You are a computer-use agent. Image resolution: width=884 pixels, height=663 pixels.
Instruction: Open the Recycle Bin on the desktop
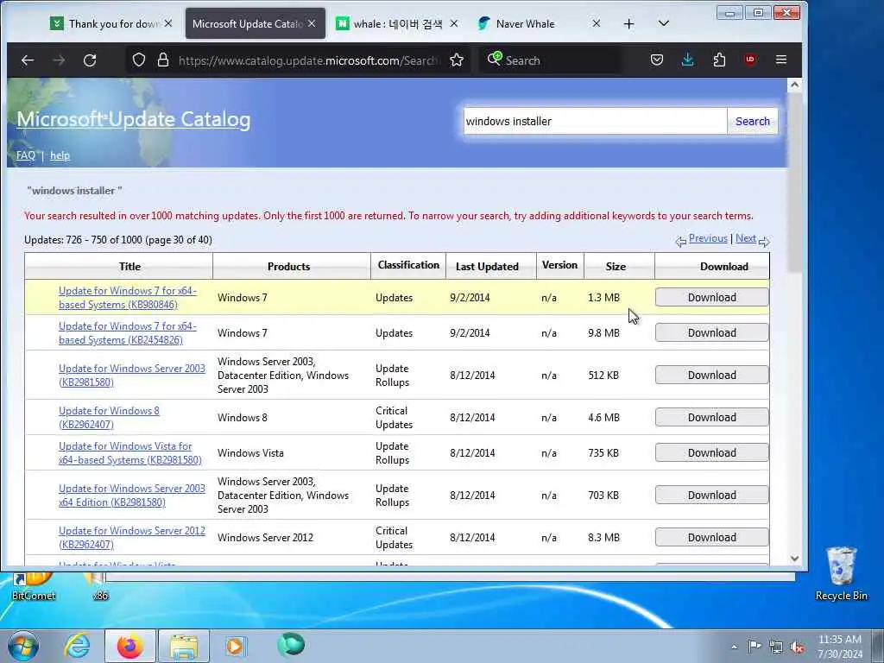pos(841,574)
